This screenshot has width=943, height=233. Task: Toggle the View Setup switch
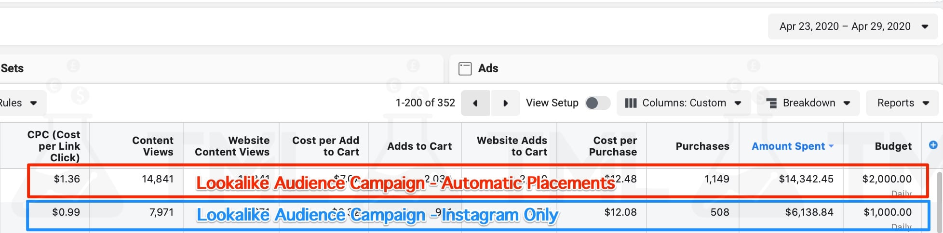tap(597, 103)
